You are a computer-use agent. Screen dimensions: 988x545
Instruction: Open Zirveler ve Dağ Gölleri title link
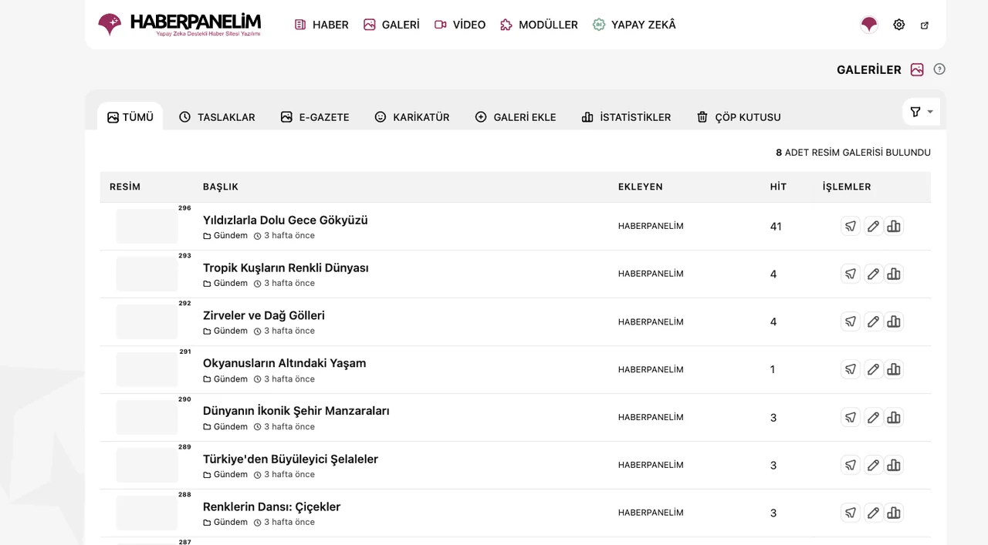click(264, 315)
